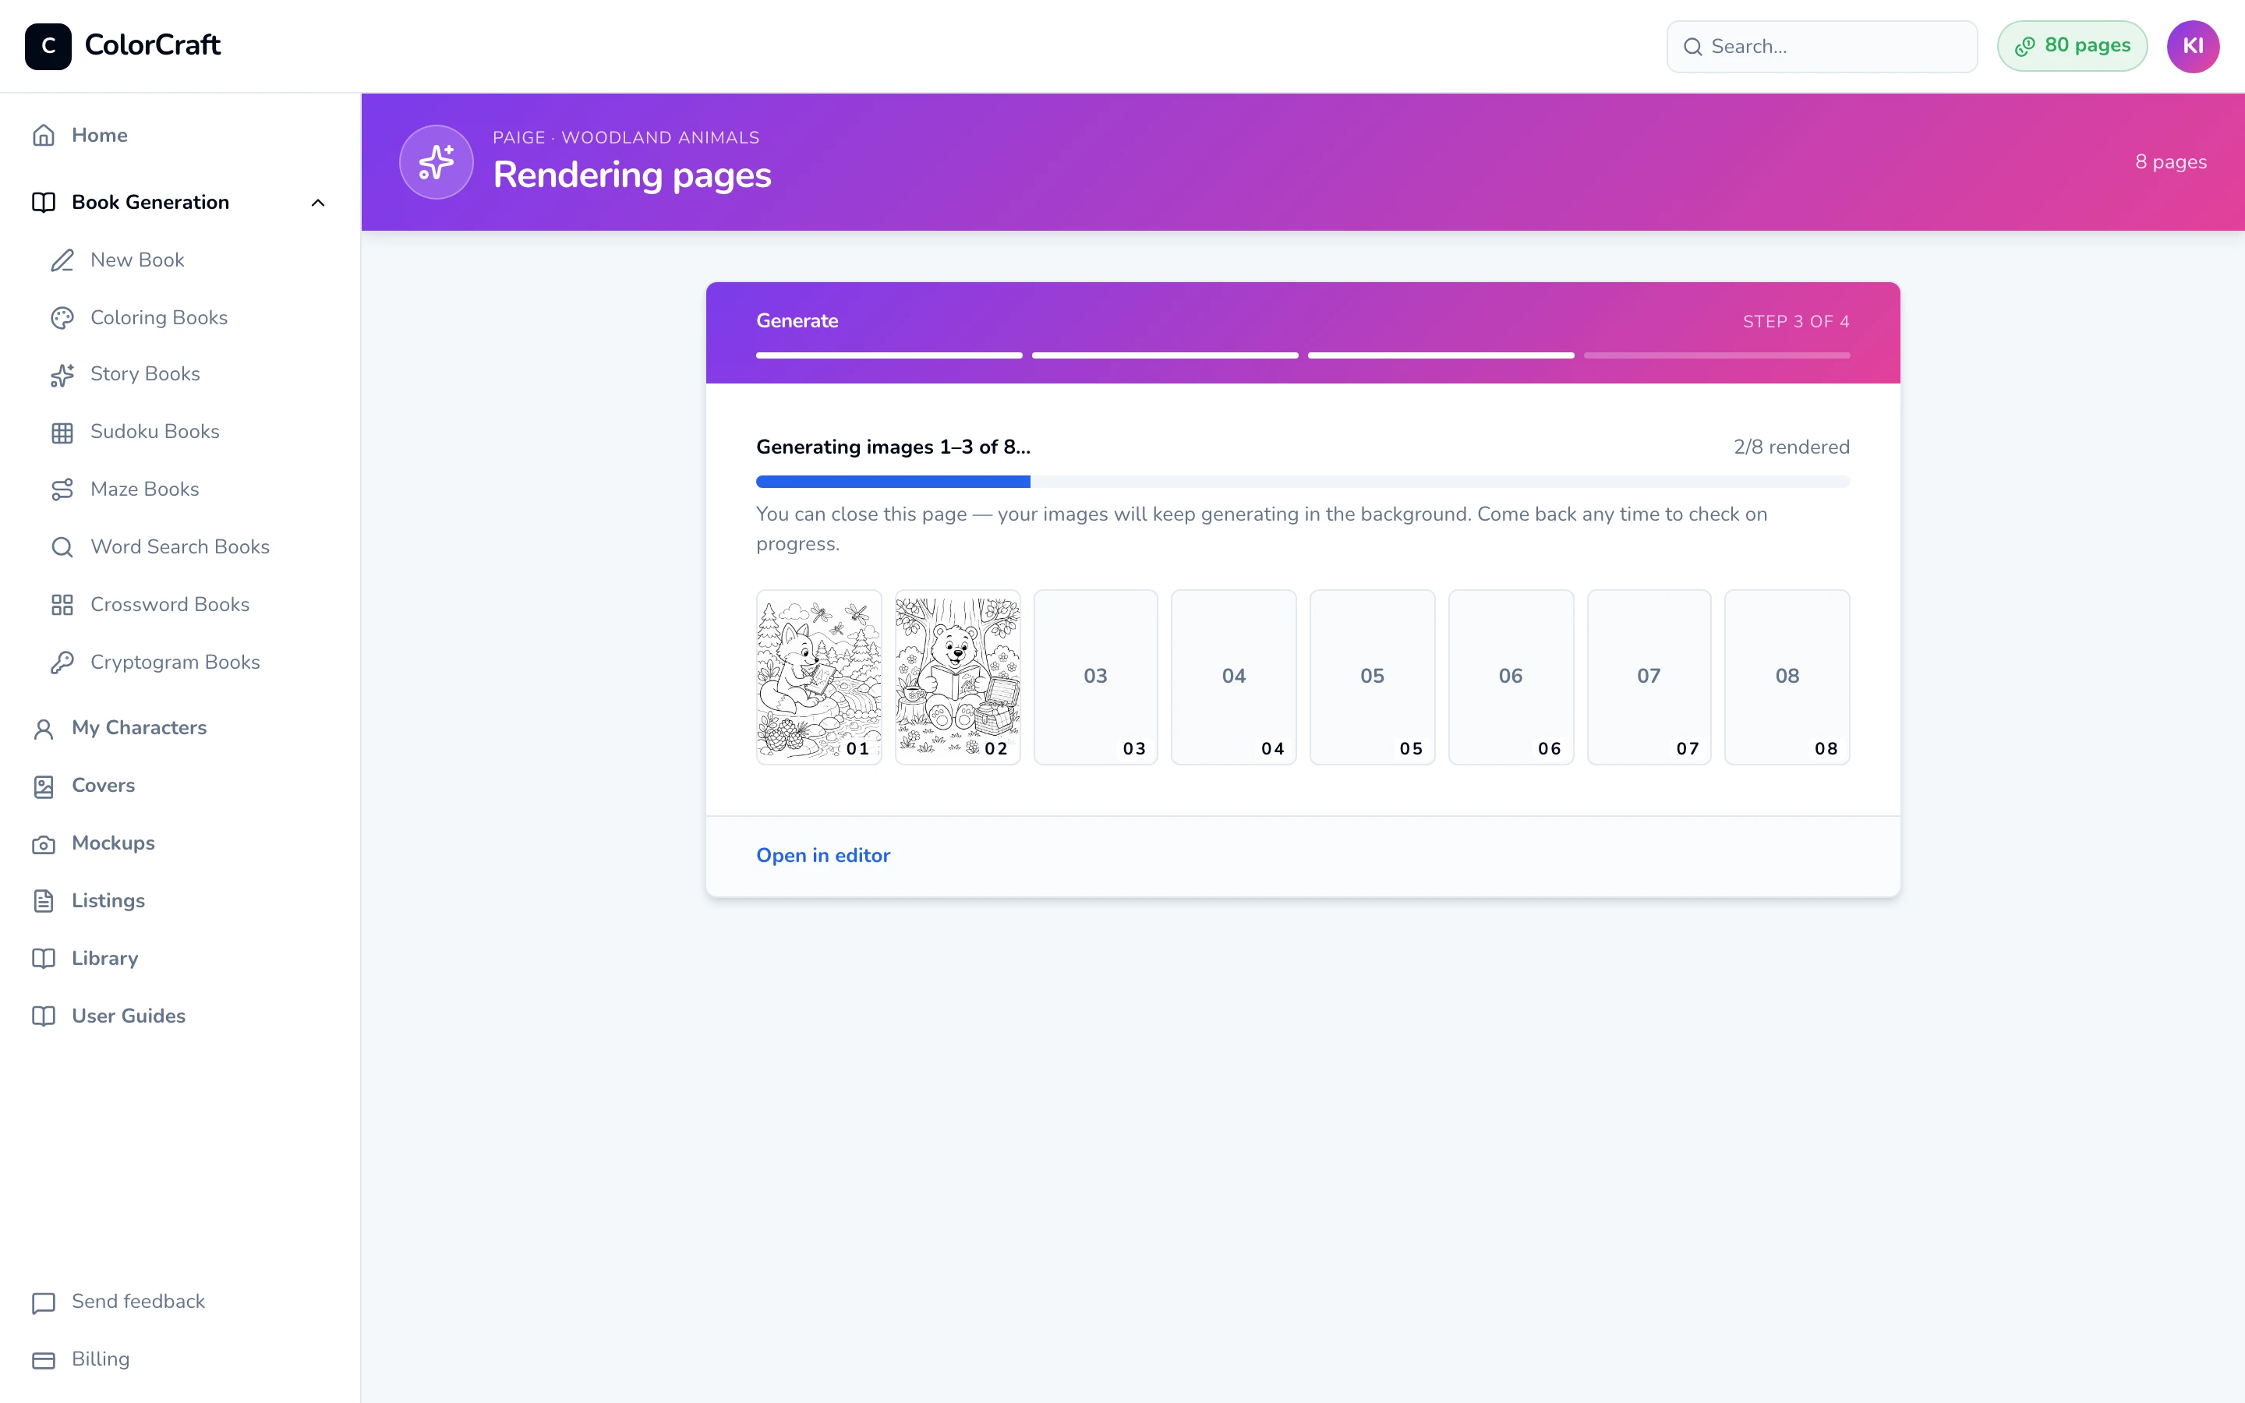
Task: Open rendered page 01 fox thumbnail
Action: (818, 677)
